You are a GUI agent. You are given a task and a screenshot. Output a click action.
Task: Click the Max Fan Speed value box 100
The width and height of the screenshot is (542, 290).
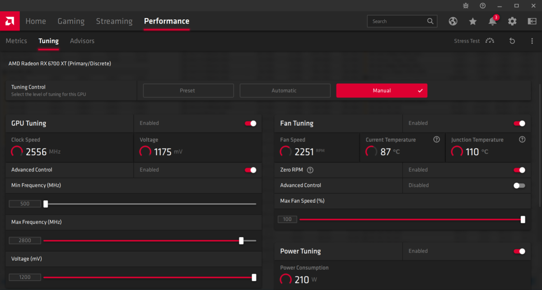(287, 219)
